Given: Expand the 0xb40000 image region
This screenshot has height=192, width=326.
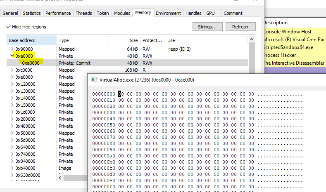Looking at the screenshot, I should [x=12, y=168].
